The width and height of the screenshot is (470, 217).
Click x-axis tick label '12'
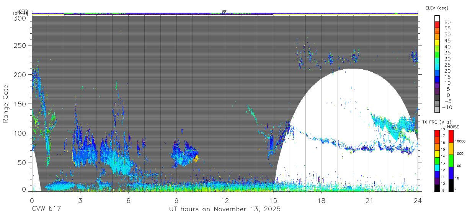click(225, 200)
